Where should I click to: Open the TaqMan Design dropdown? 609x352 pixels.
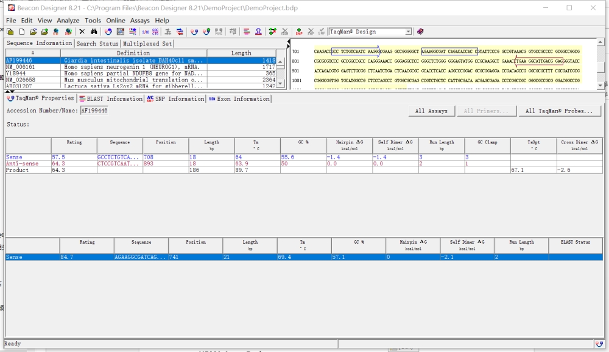coord(408,32)
